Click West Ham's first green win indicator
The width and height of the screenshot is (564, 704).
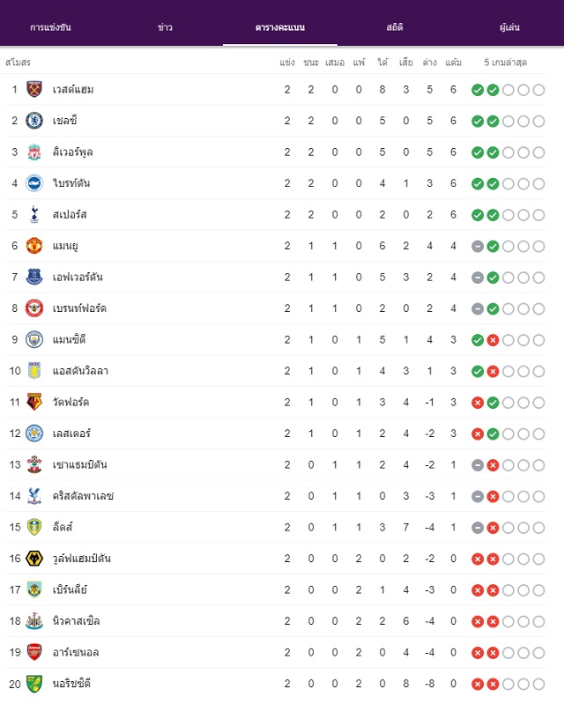coord(478,90)
